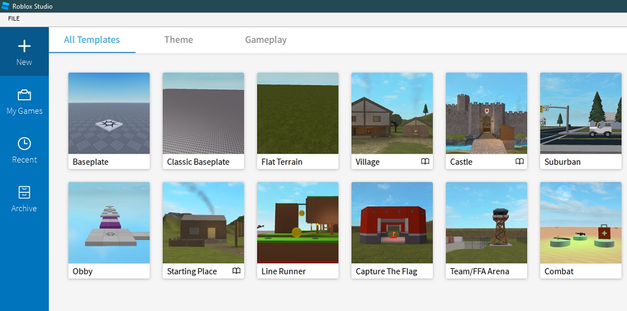Screen dimensions: 627x311
Task: Click the book icon on Starting Place card
Action: pos(236,271)
